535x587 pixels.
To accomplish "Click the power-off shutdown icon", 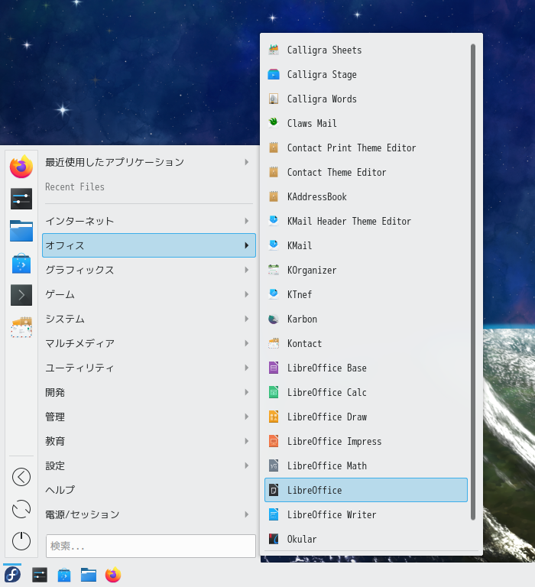I will (x=21, y=541).
